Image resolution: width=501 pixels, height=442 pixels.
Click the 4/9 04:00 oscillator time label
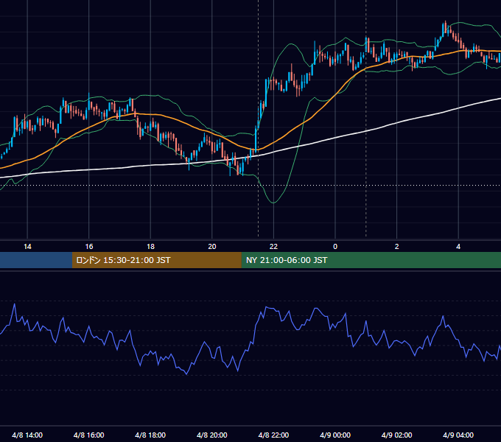coord(458,435)
